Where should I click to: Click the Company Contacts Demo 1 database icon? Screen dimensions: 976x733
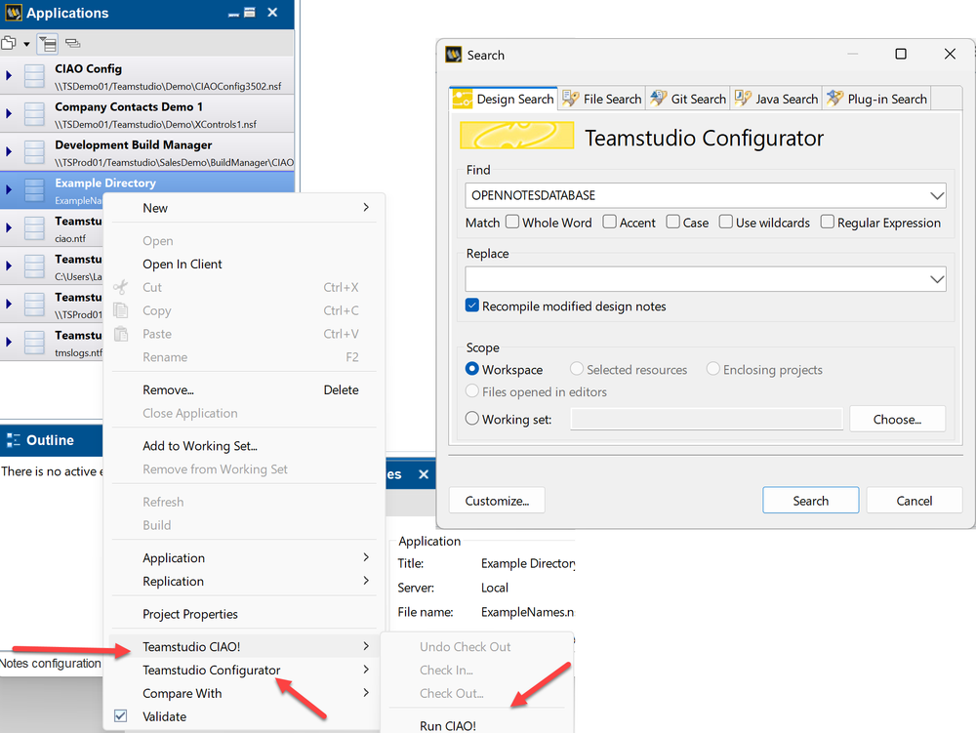point(34,114)
